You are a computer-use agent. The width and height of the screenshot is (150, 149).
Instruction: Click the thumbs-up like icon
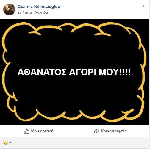(27, 131)
